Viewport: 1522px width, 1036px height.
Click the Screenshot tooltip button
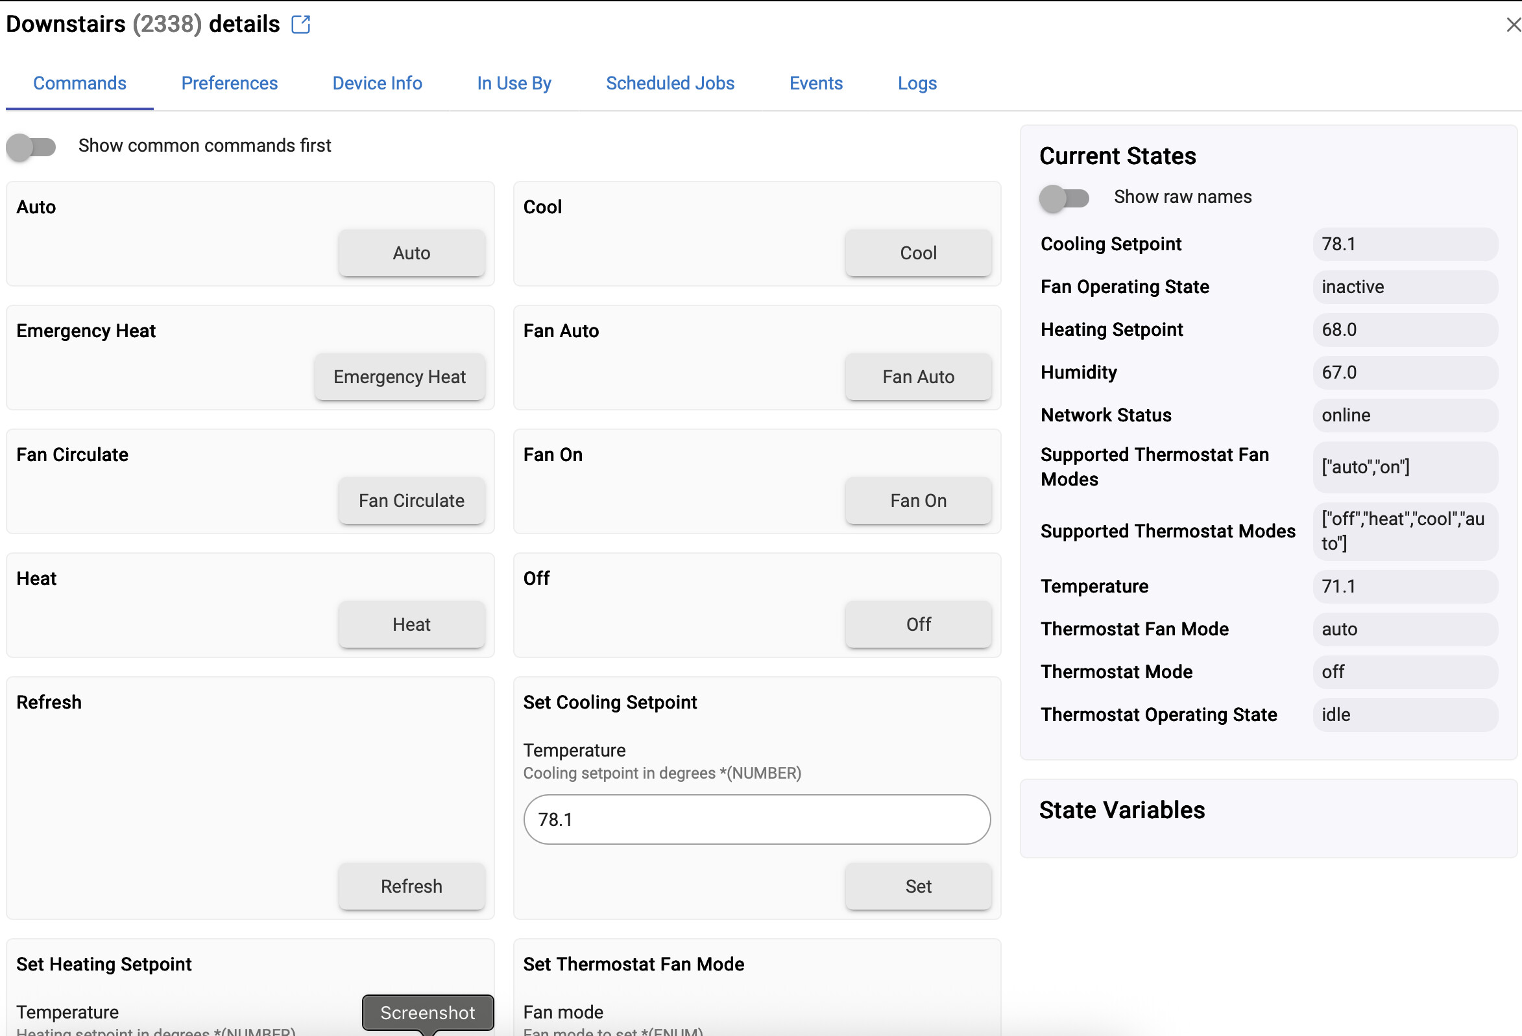coord(428,1012)
